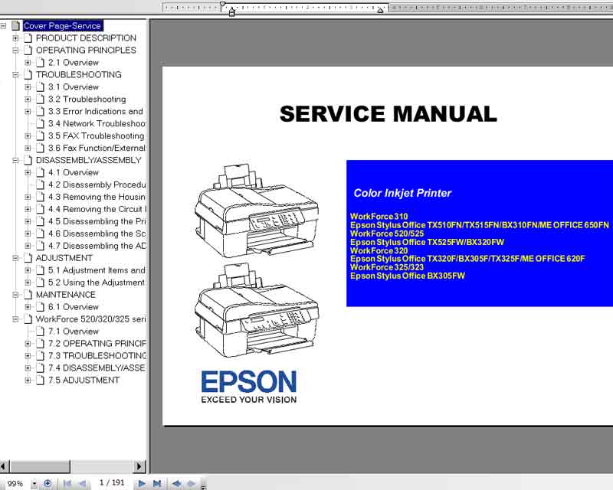Image resolution: width=613 pixels, height=490 pixels.
Task: Jump to the last page
Action: click(x=157, y=483)
